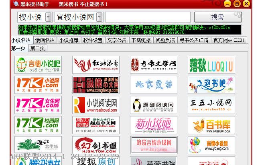Open the 泡书吧 logo
The height and width of the screenshot is (165, 270).
pos(211,85)
